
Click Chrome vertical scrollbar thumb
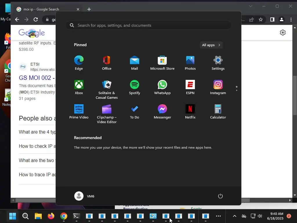pos(295,95)
